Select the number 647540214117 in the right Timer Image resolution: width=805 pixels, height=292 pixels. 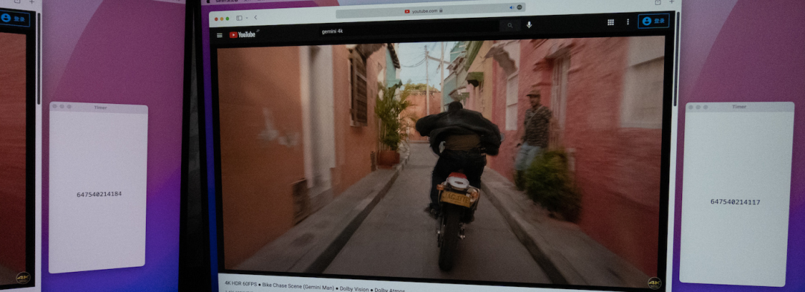[x=735, y=202]
